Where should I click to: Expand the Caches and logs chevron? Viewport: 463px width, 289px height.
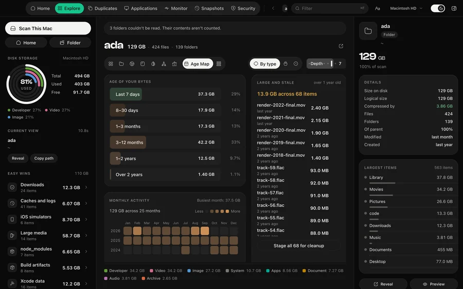[x=86, y=204]
